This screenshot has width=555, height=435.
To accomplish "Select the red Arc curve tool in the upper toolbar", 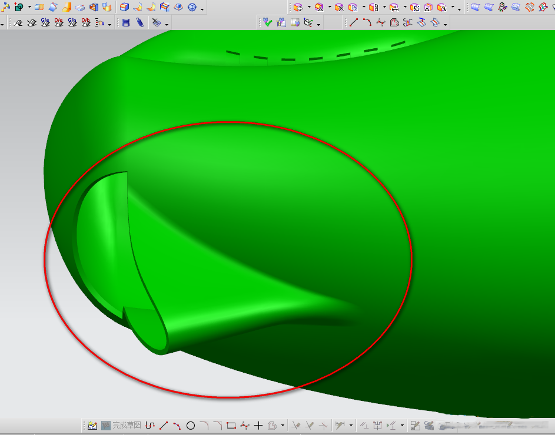I will pyautogui.click(x=367, y=23).
